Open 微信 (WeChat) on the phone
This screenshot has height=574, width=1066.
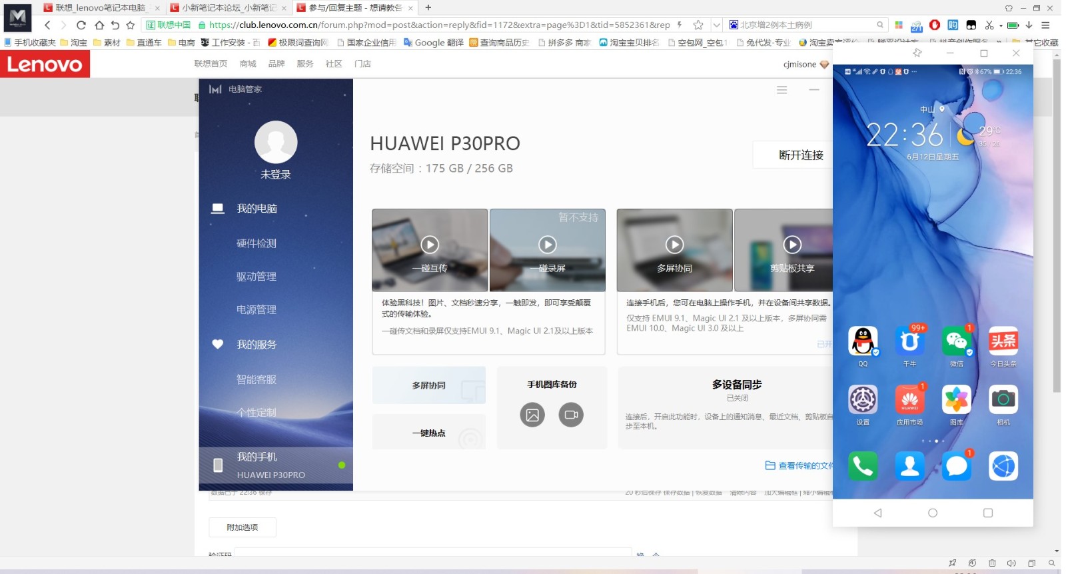click(957, 341)
